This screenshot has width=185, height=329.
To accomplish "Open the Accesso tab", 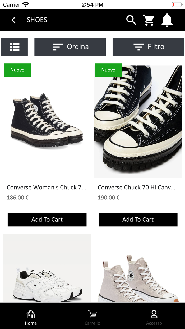I will click(154, 317).
